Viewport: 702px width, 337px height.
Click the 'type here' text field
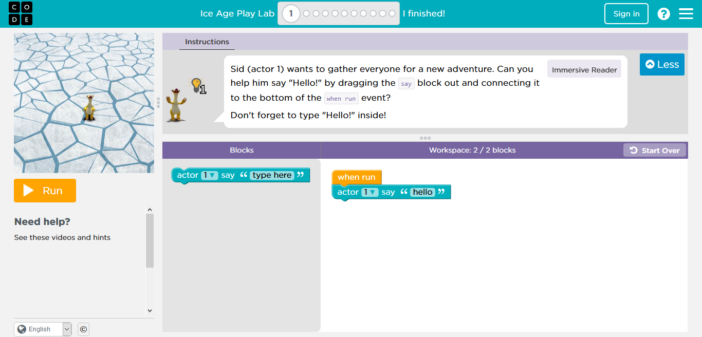[x=272, y=175]
